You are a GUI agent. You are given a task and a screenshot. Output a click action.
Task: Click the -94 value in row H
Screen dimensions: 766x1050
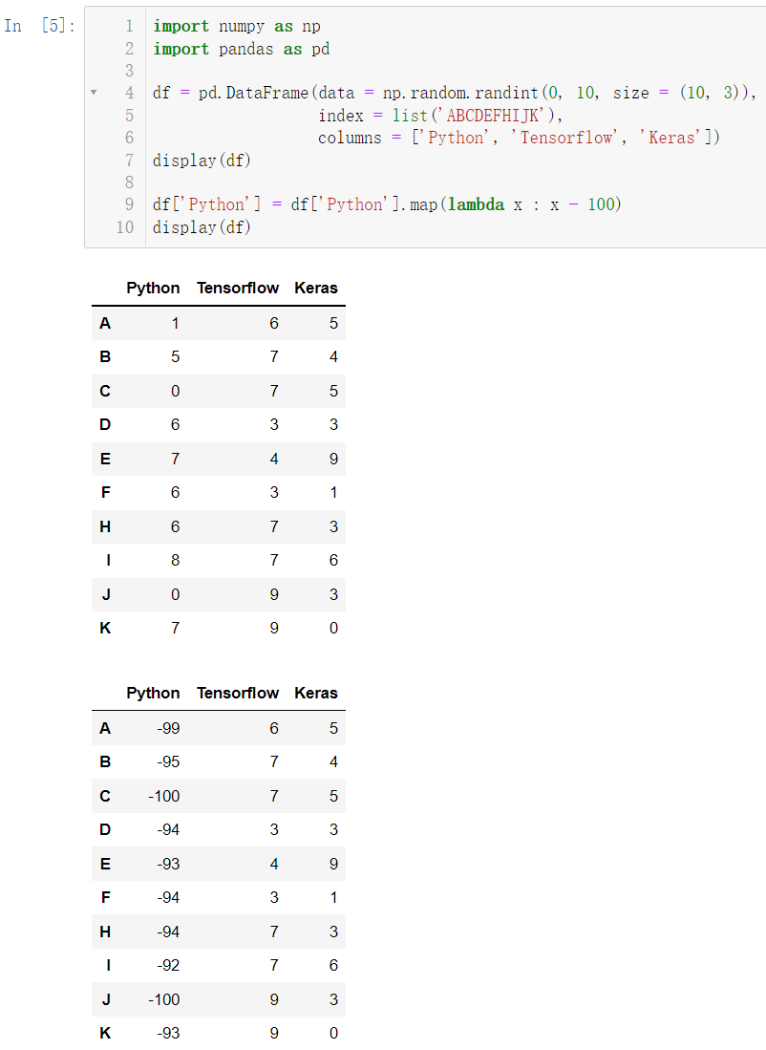pyautogui.click(x=168, y=932)
